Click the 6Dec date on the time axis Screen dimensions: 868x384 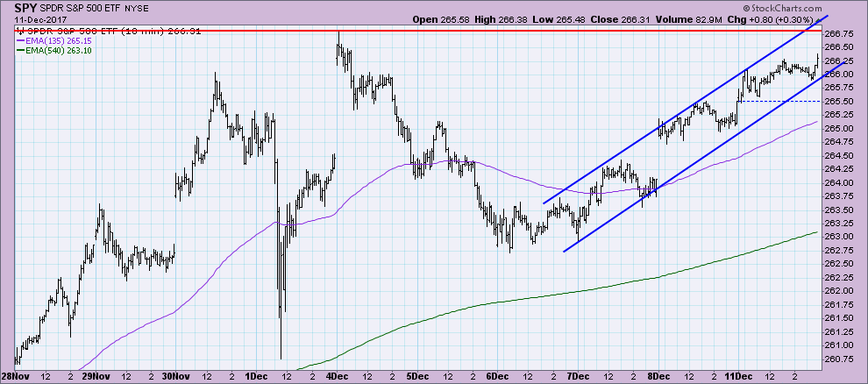(x=497, y=377)
